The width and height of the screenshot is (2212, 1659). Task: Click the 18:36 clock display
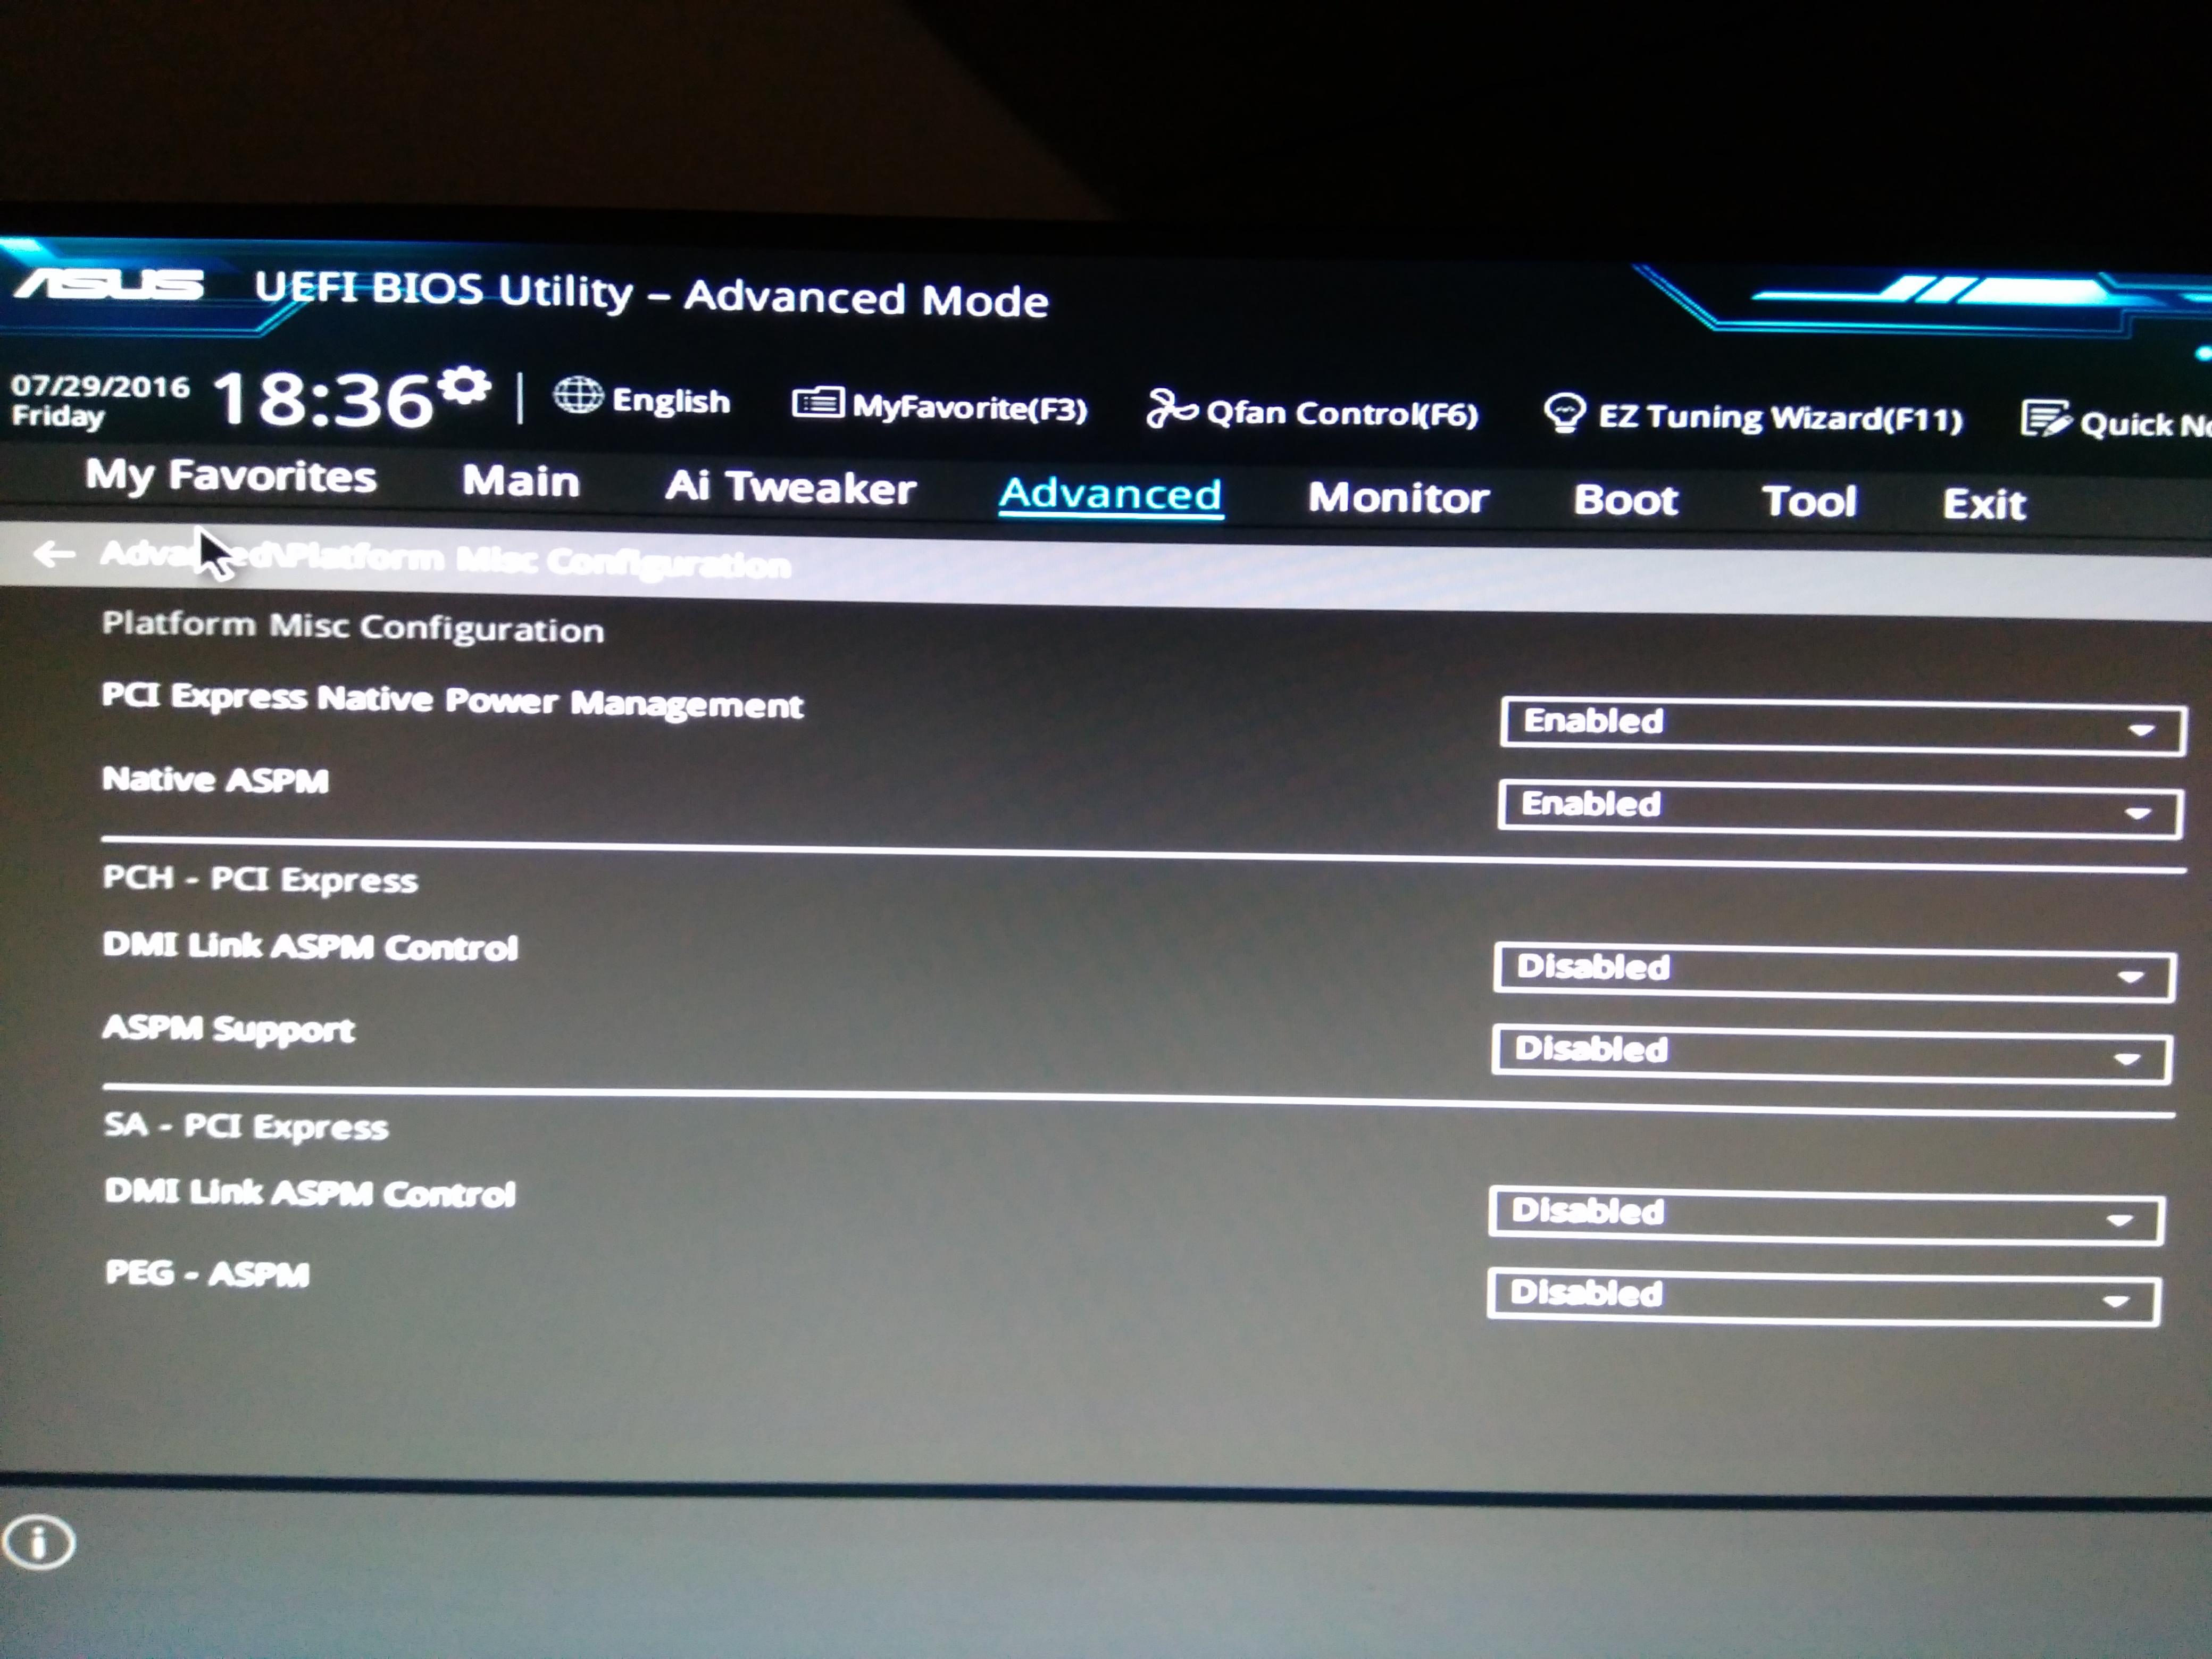pos(322,399)
